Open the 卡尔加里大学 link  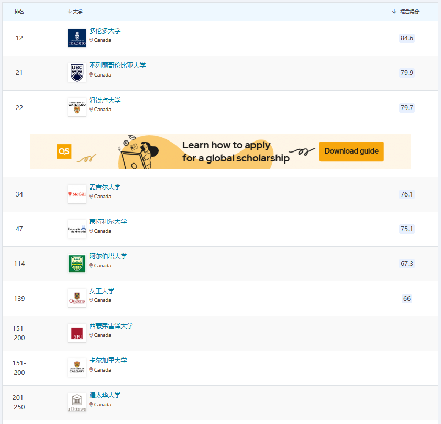(108, 361)
